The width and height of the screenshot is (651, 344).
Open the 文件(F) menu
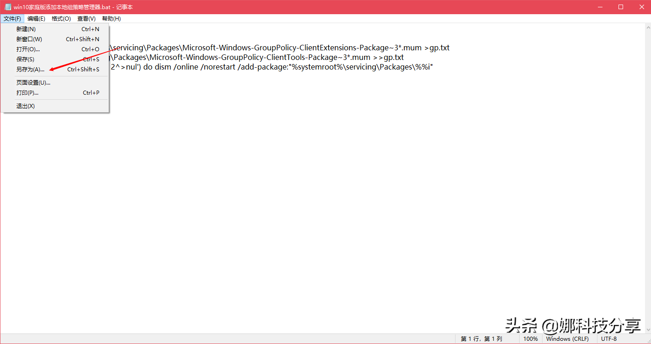(12, 19)
